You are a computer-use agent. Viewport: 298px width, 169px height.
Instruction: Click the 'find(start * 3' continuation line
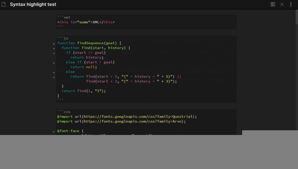tap(131, 81)
